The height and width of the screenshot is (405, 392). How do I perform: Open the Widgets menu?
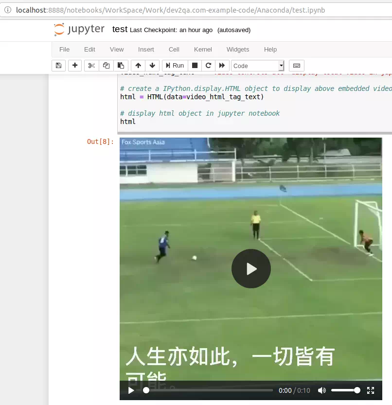pos(238,49)
